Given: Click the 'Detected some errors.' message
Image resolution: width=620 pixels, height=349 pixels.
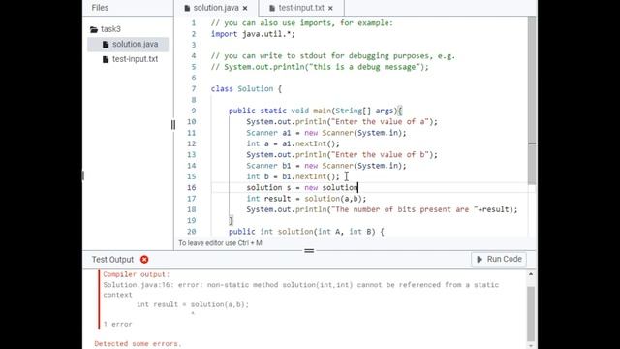Looking at the screenshot, I should 138,343.
